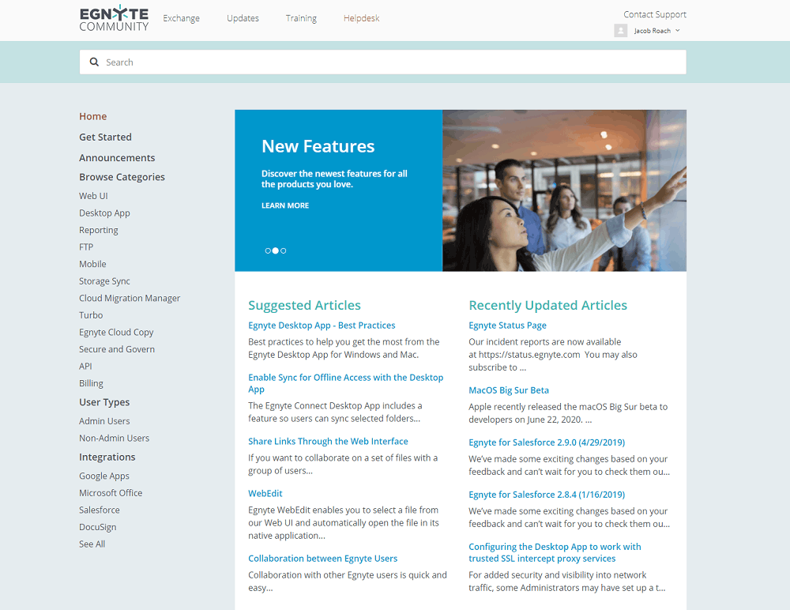The height and width of the screenshot is (610, 790).
Task: Open the Admin Users link
Action: pyautogui.click(x=104, y=421)
